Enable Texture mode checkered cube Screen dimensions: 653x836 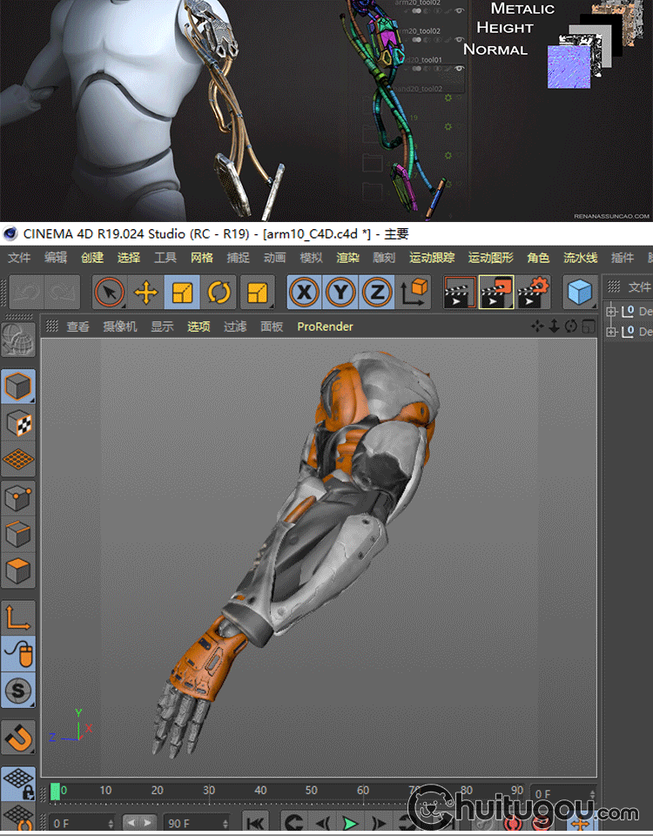pos(19,424)
